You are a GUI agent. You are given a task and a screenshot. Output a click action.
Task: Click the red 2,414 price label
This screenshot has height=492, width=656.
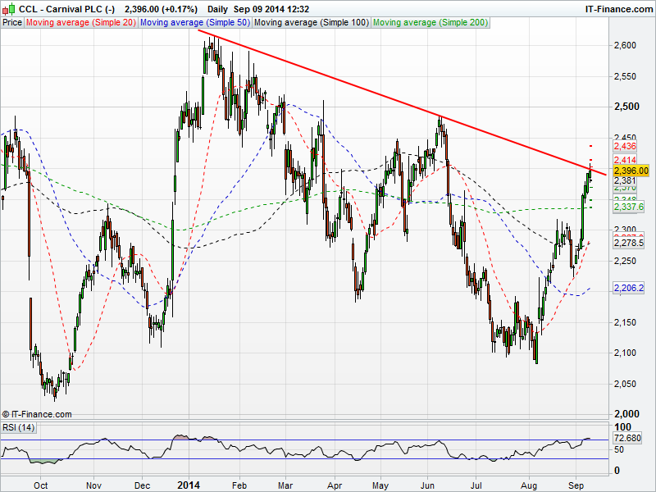[625, 160]
